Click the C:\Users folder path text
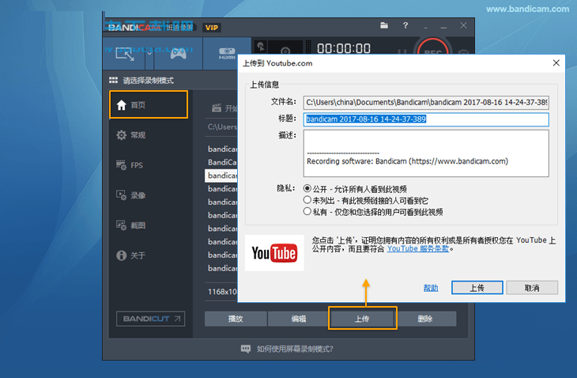577x378 pixels. click(x=223, y=127)
